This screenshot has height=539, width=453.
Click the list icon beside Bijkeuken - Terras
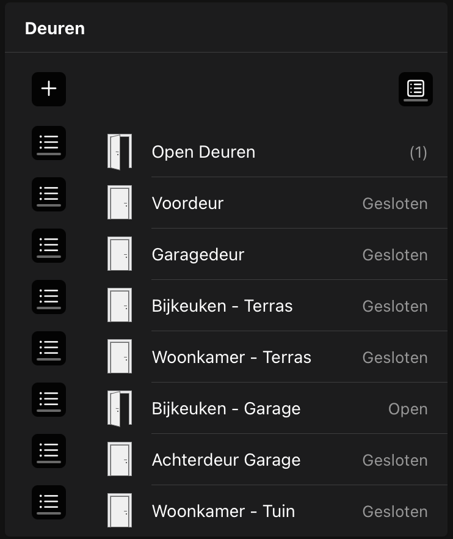pos(49,297)
